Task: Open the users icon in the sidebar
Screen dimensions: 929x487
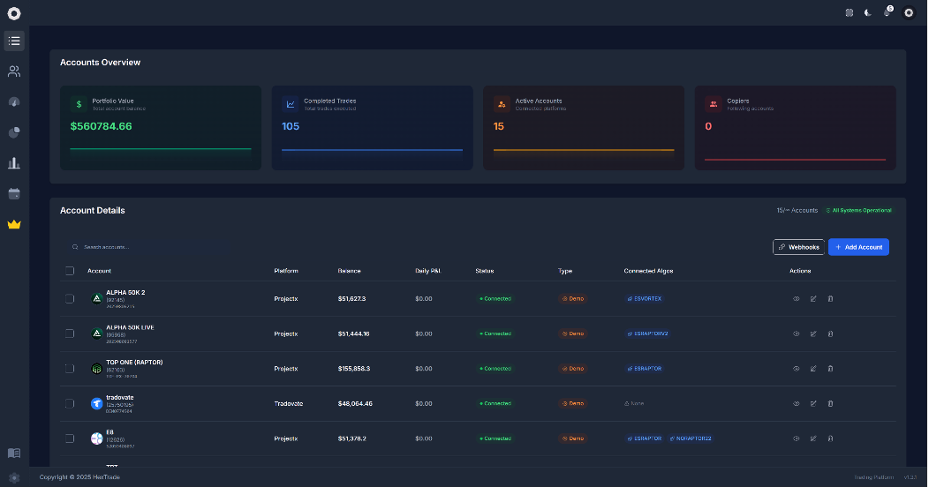Action: tap(14, 71)
